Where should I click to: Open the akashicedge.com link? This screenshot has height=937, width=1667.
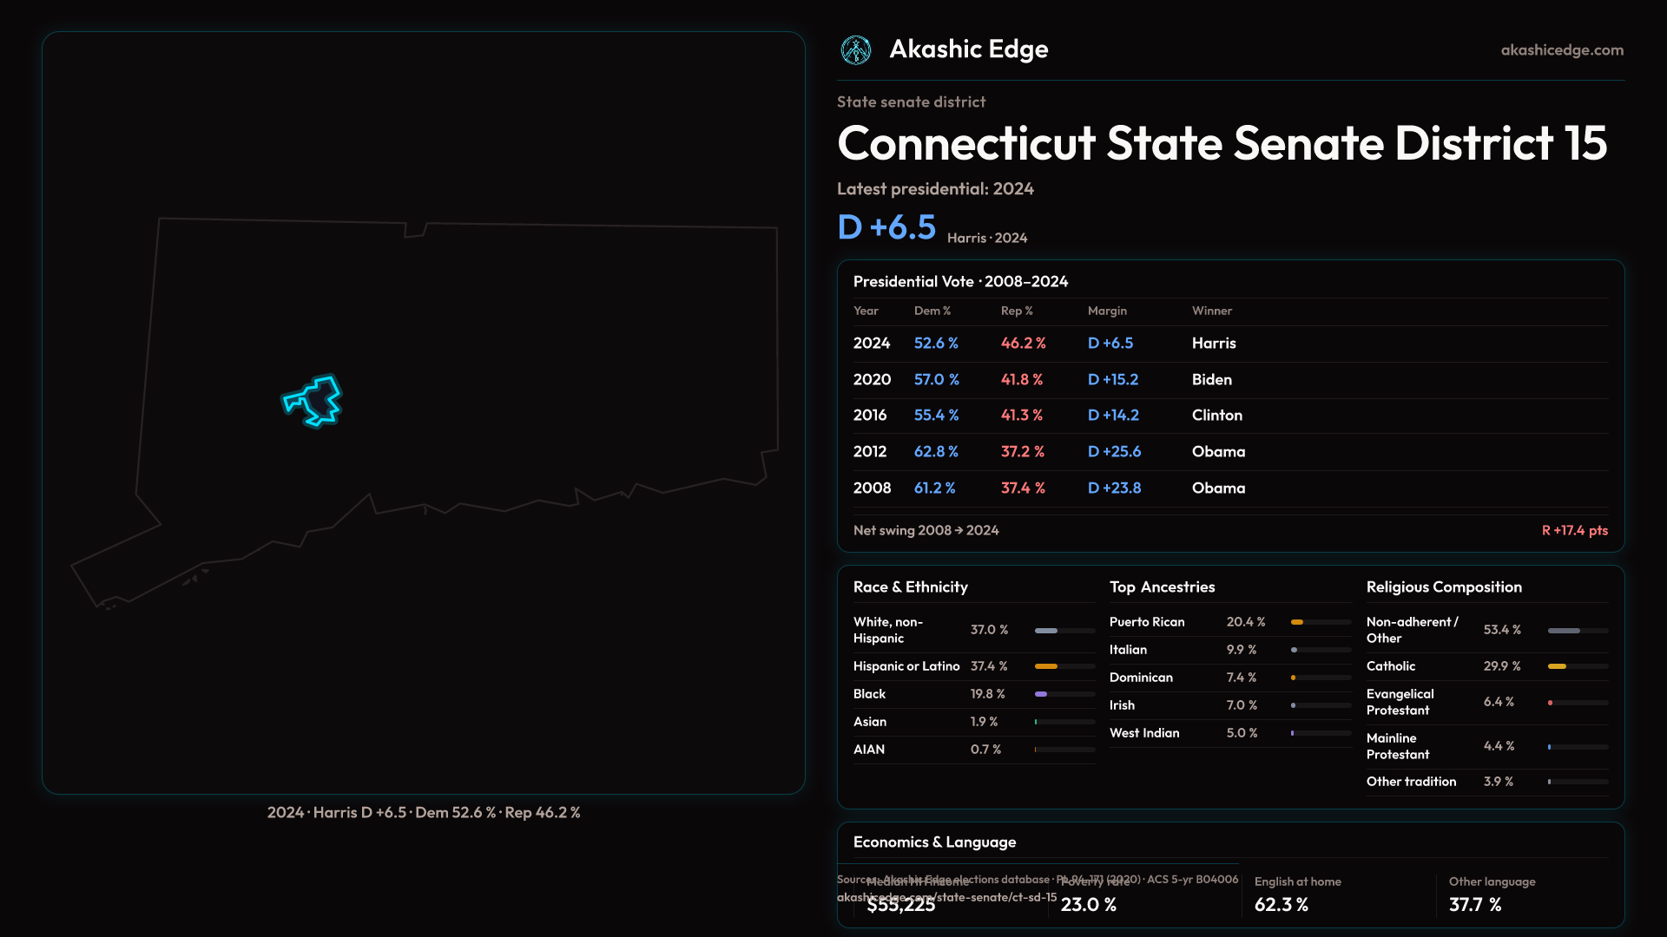click(x=1561, y=50)
